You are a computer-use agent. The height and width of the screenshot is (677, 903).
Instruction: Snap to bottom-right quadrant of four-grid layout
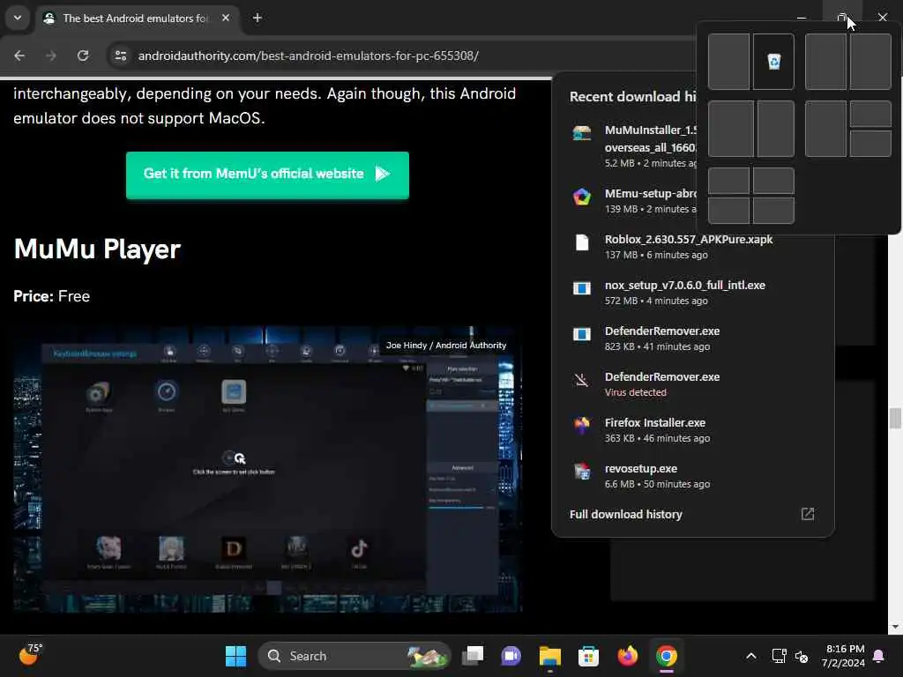pos(773,210)
